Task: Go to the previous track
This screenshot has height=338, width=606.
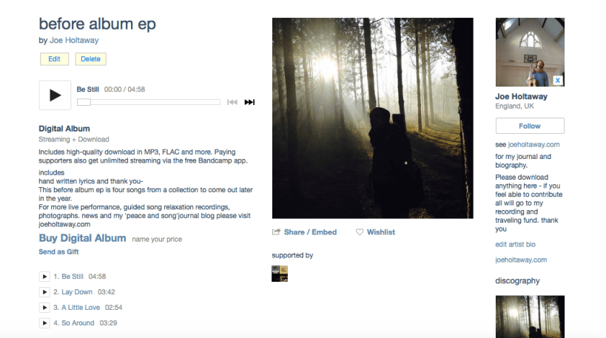Action: click(x=232, y=102)
